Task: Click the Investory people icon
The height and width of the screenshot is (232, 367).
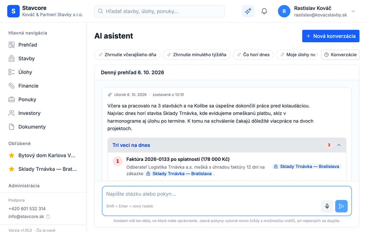Action: [12, 113]
